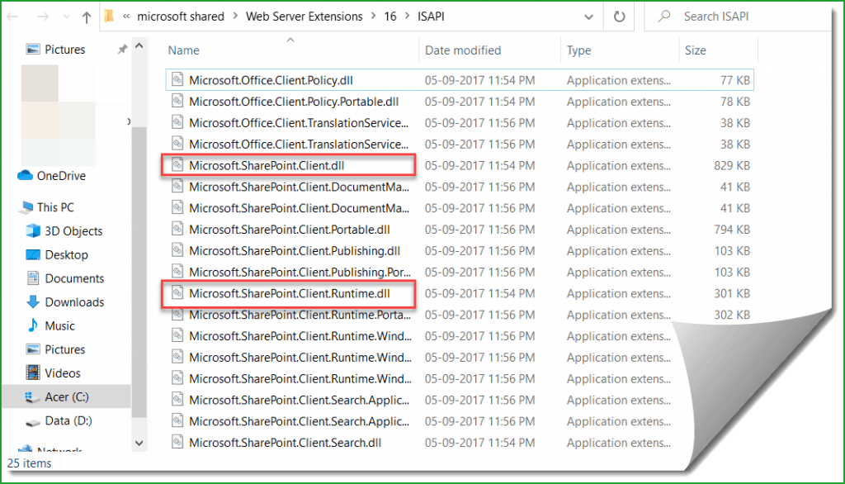This screenshot has width=845, height=484.
Task: Expand chevron after 'Web Server Extensions' breadcrumb
Action: click(x=374, y=17)
